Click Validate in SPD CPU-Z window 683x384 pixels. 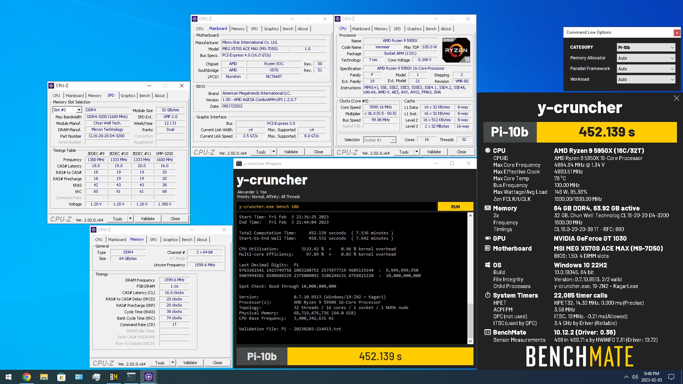(x=148, y=219)
